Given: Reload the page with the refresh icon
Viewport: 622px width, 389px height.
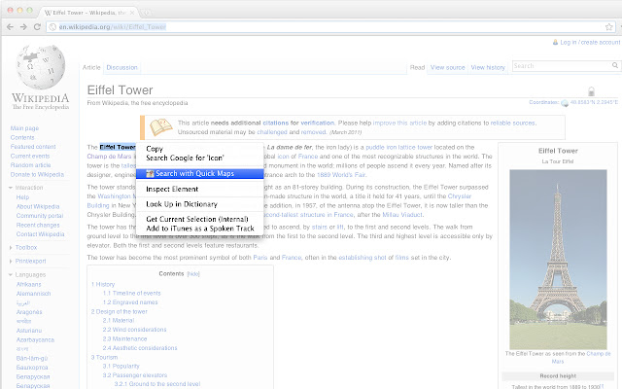Looking at the screenshot, I should pos(38,25).
